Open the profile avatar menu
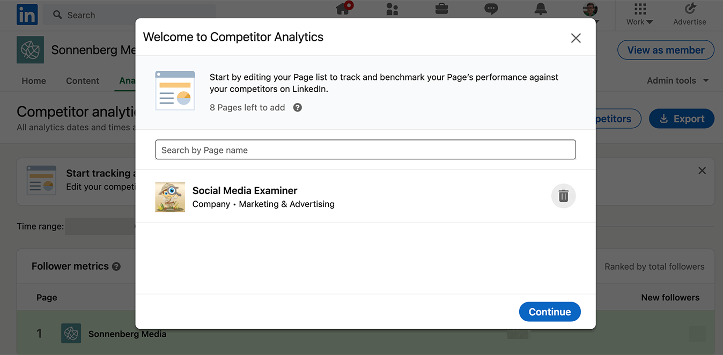 point(590,9)
